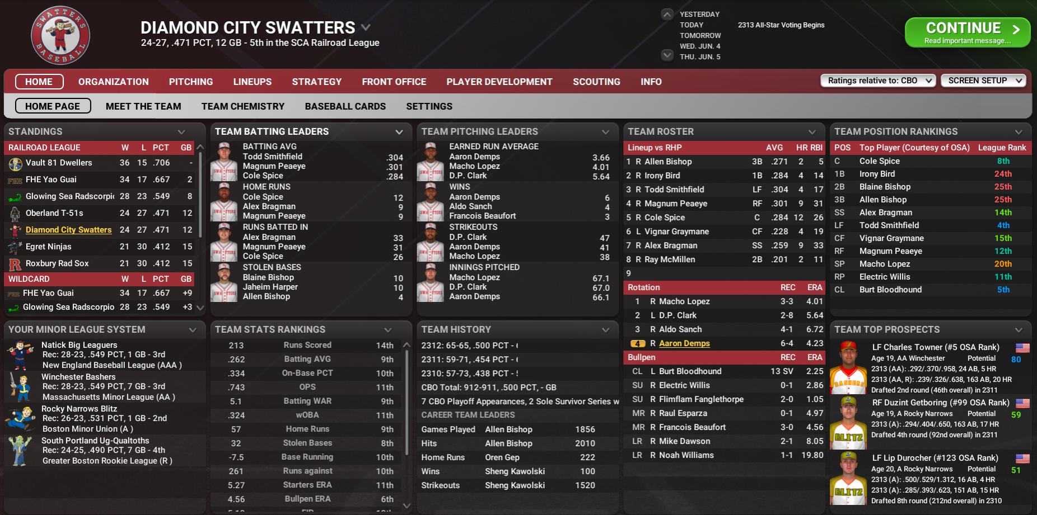Click Charles Towner's USA flag icon
The image size is (1037, 515).
(x=1022, y=348)
